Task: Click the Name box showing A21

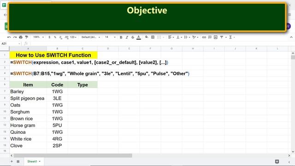Action: point(10,44)
